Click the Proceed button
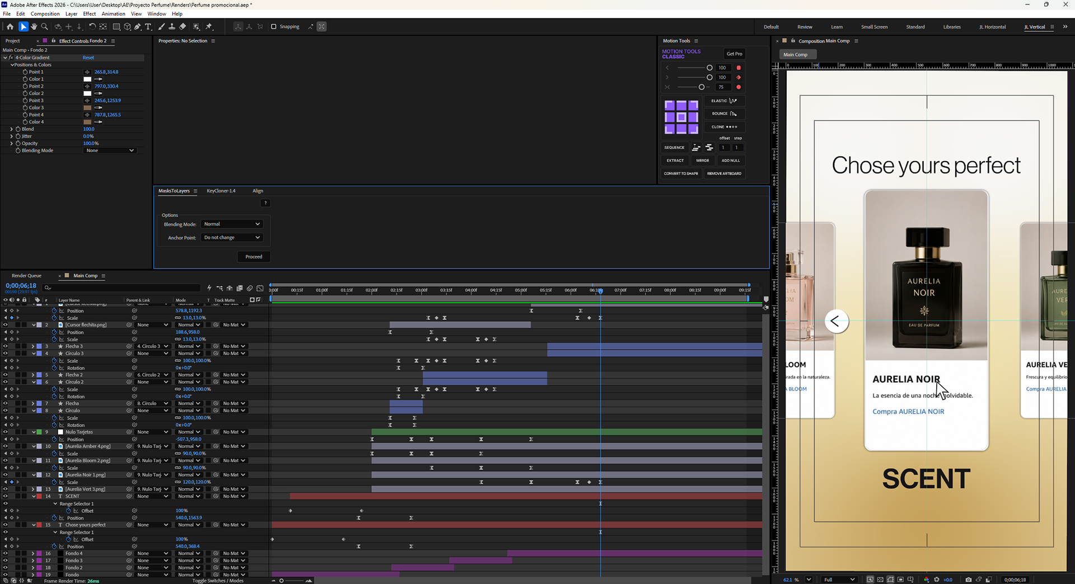Viewport: 1075px width, 584px height. (x=254, y=257)
